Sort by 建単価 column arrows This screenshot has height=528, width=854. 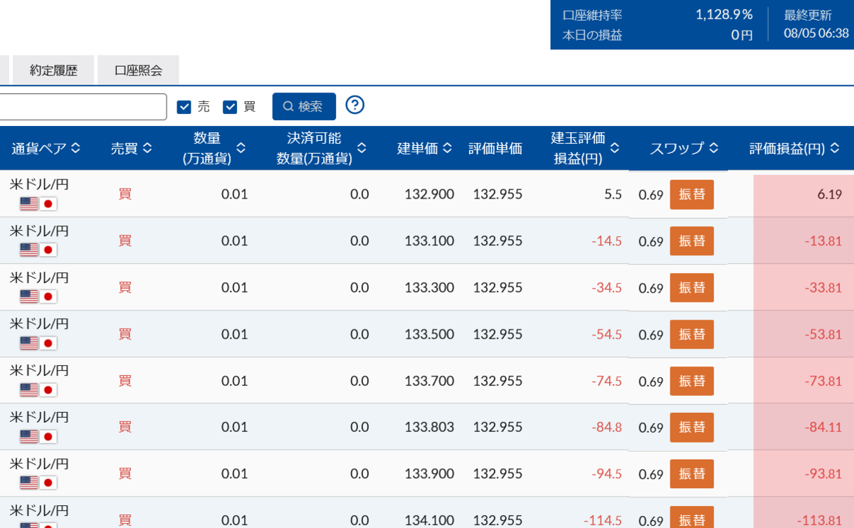pos(447,148)
